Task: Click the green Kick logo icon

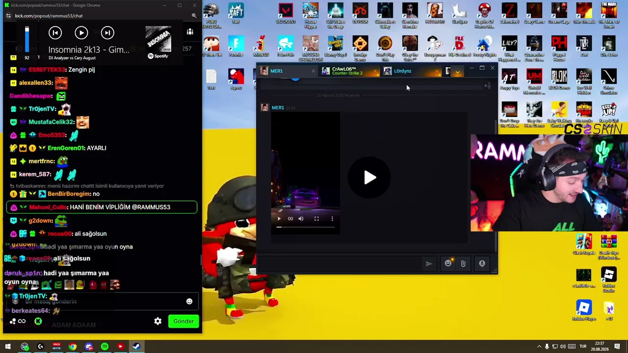Action: tap(38, 322)
